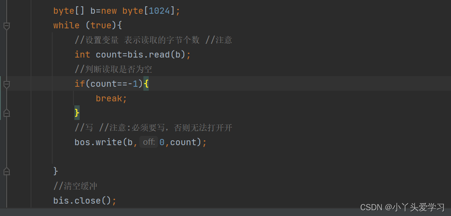The height and width of the screenshot is (216, 451).
Task: Click the 'count' argument in bos.write
Action: pos(183,142)
